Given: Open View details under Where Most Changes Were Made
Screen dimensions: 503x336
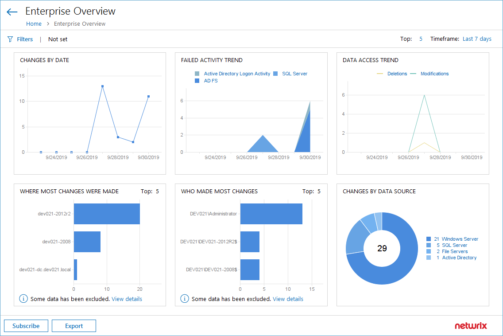Looking at the screenshot, I should pos(127,299).
